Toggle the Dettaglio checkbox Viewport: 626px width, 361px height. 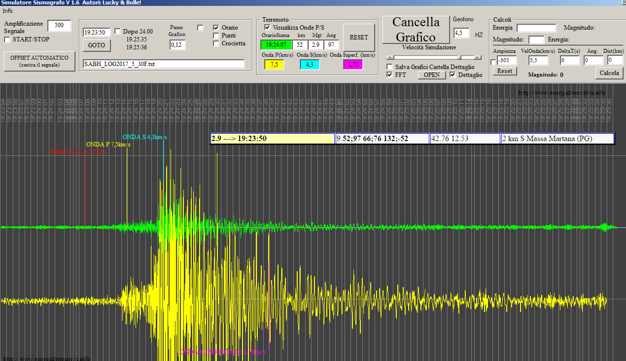[x=453, y=75]
